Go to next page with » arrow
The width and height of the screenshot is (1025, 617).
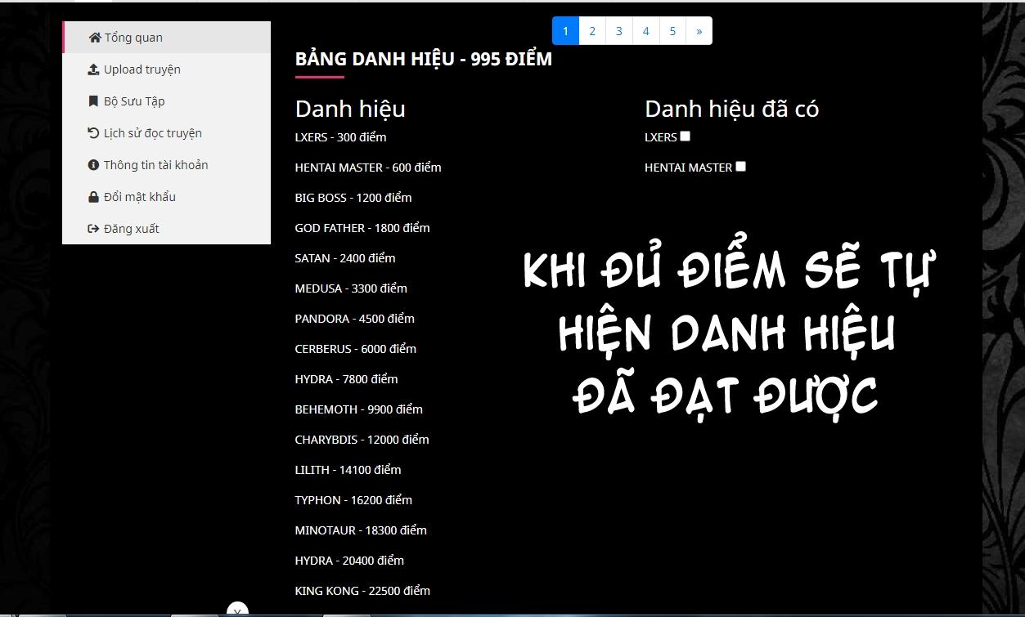coord(699,31)
